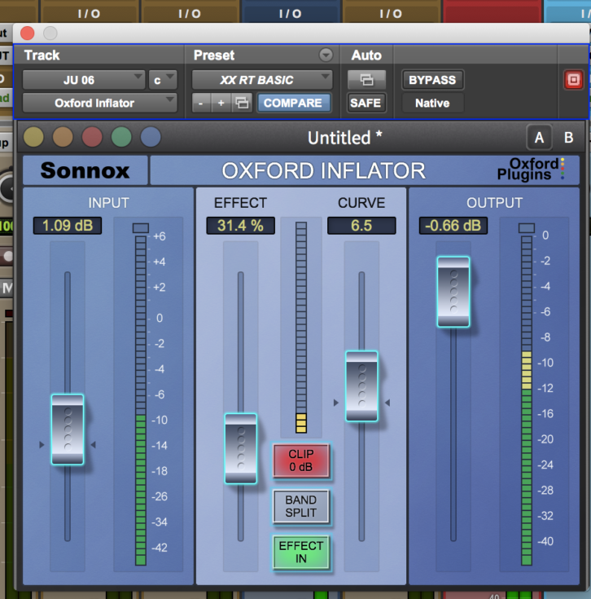Image resolution: width=591 pixels, height=599 pixels.
Task: Click the Preset header label
Action: 214,55
